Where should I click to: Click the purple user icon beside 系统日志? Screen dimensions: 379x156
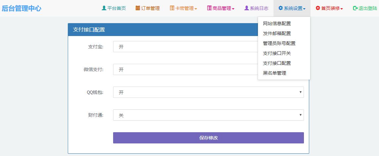(x=246, y=8)
